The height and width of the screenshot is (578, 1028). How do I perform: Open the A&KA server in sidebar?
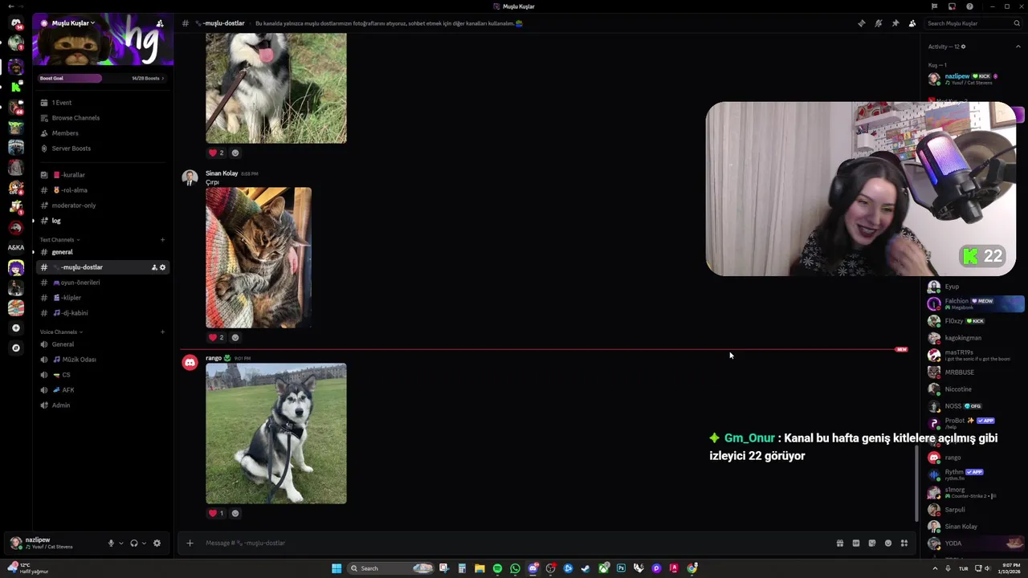(x=16, y=247)
